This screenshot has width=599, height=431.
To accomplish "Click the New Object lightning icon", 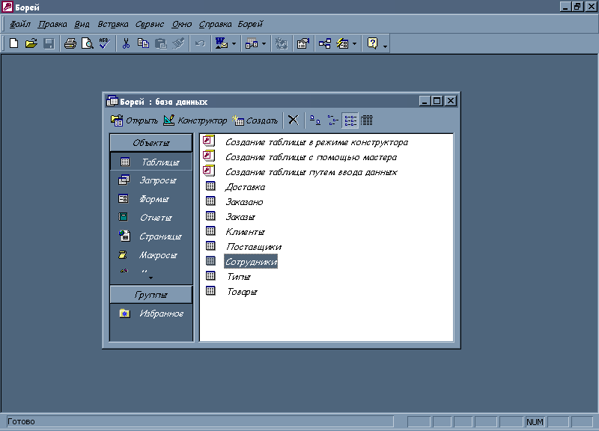I will (342, 43).
